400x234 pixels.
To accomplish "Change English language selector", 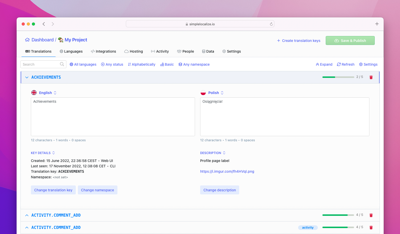I will [x=48, y=93].
